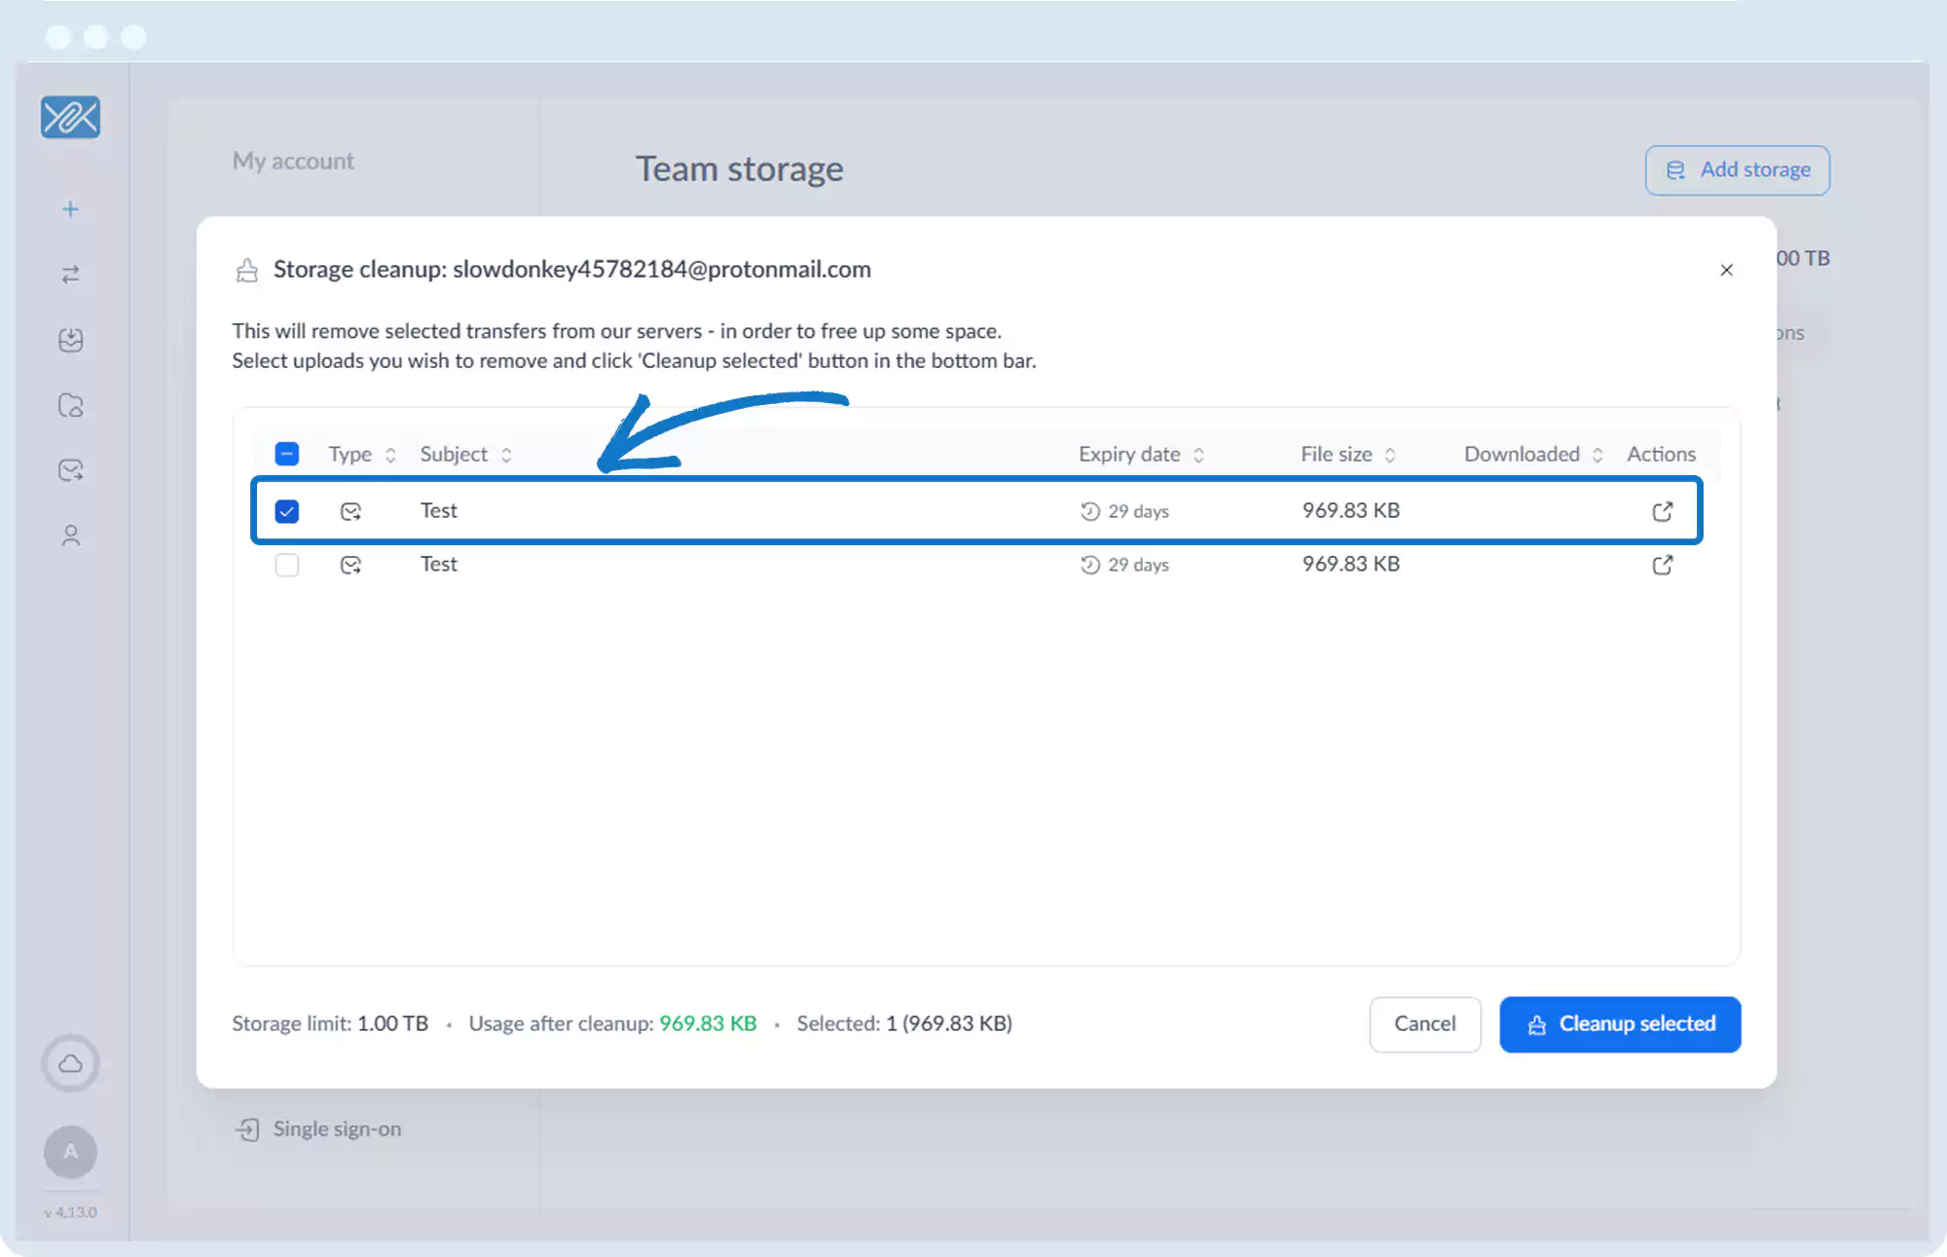Image resolution: width=1947 pixels, height=1257 pixels.
Task: Click the cloud storage circle icon
Action: pos(70,1063)
